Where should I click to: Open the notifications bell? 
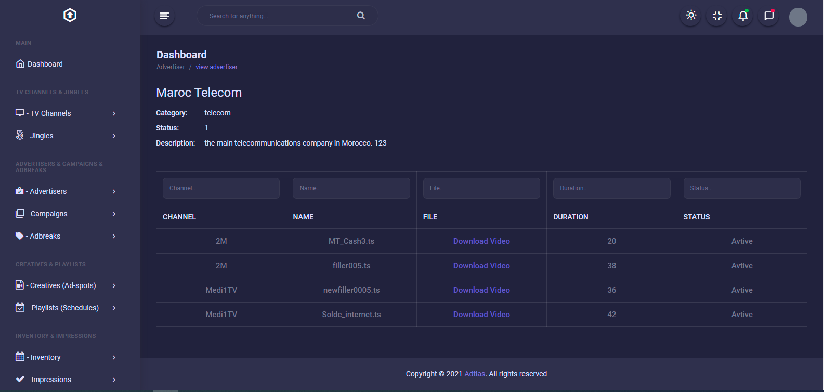click(x=743, y=16)
